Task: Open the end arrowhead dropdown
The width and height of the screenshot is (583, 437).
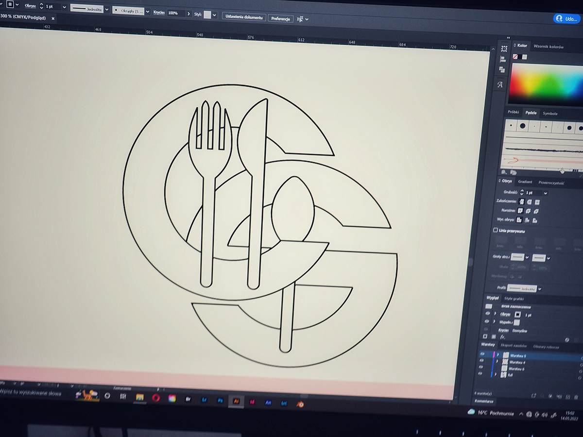Action: [x=549, y=258]
